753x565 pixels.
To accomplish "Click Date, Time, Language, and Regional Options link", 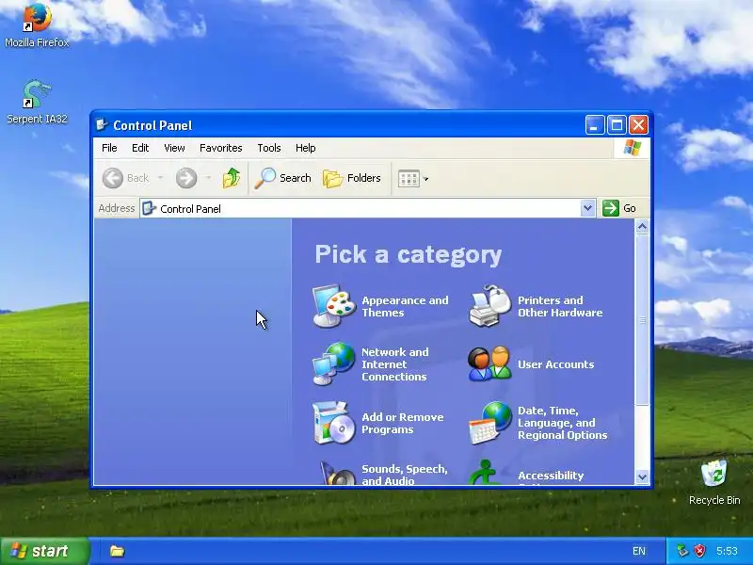I will tap(562, 423).
